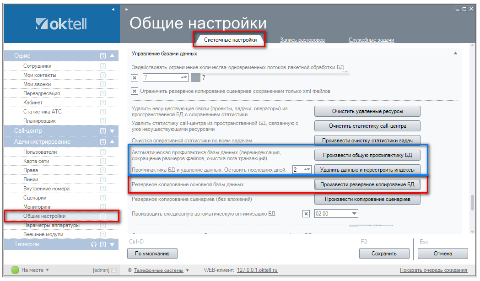The height and width of the screenshot is (281, 480).
Task: Open the help icon beside Сотрудники
Action: coord(103,66)
